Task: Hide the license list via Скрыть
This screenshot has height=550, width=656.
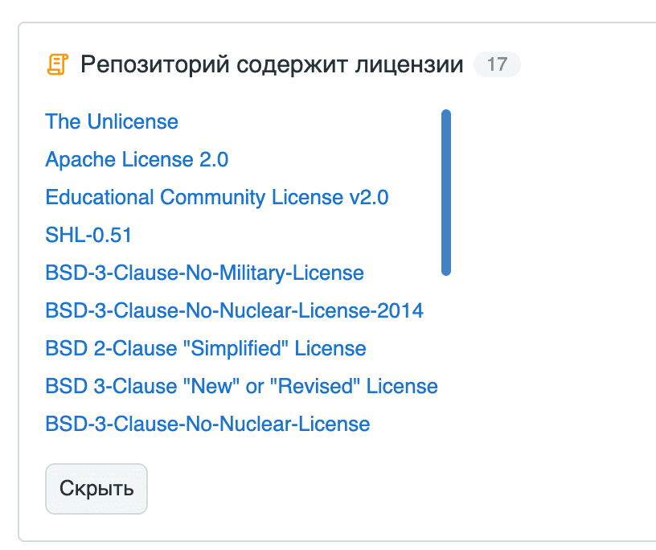Action: pos(96,488)
